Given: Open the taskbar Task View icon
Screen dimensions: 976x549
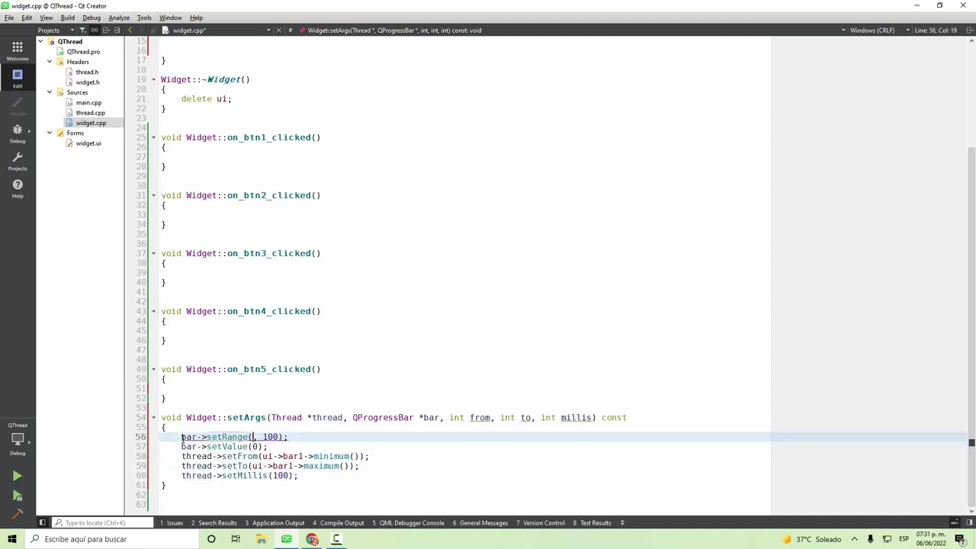Looking at the screenshot, I should click(x=236, y=539).
